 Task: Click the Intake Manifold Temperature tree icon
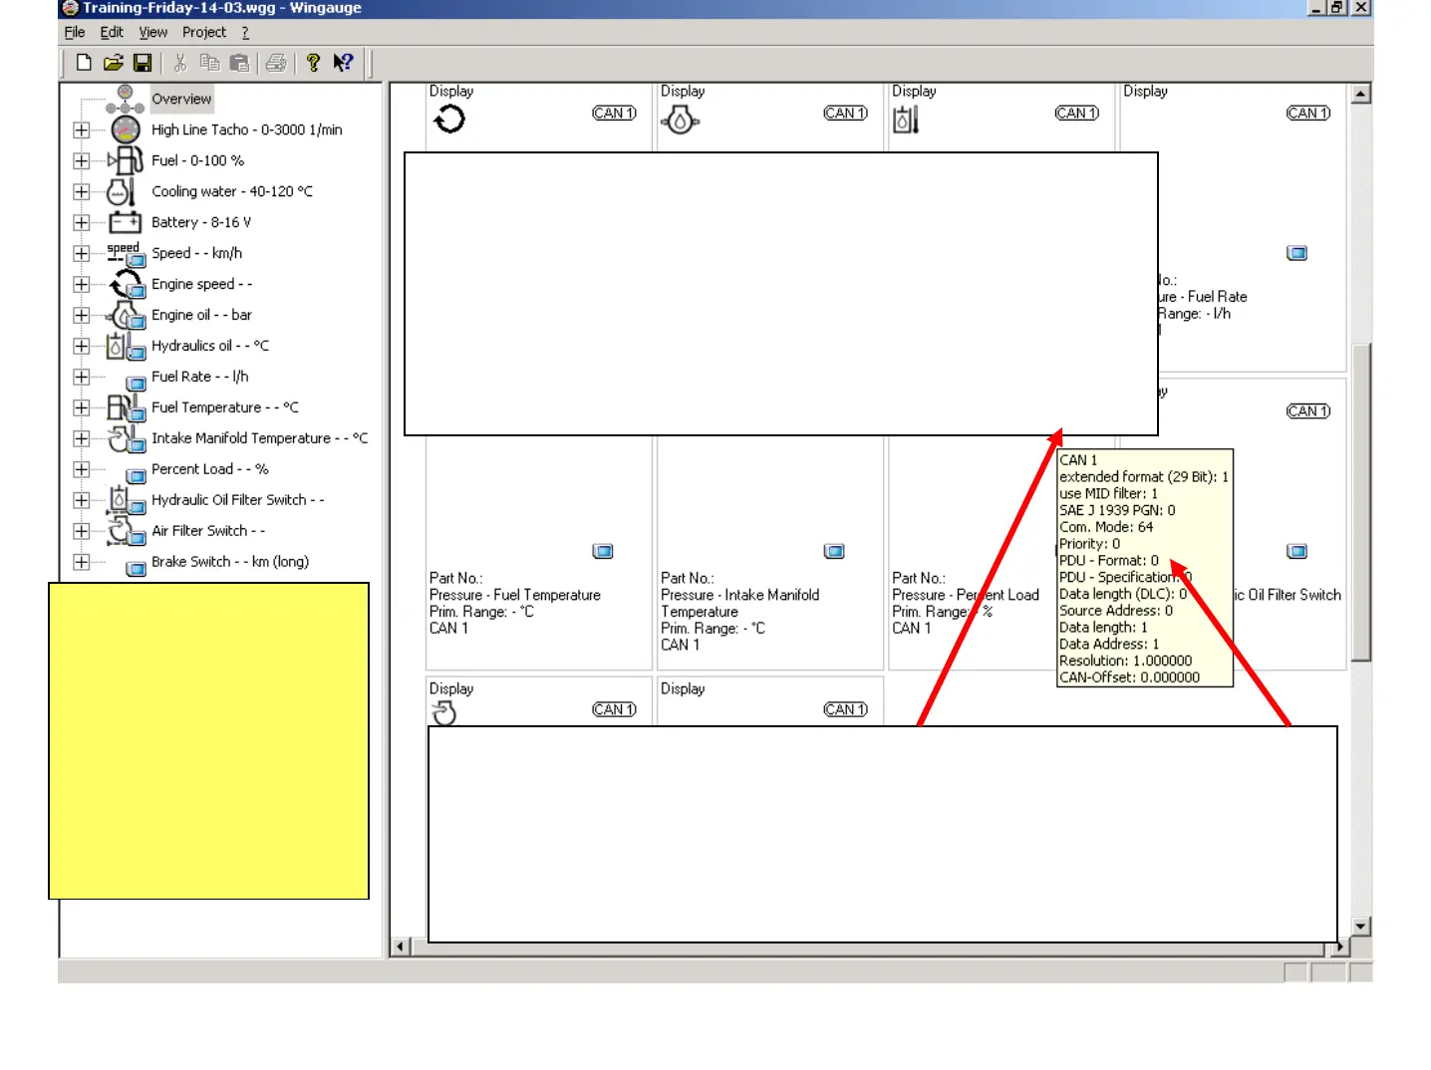click(x=127, y=439)
